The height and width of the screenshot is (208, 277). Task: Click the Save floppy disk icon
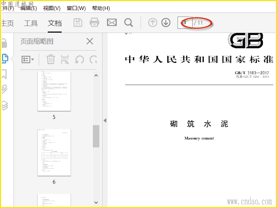point(78,23)
